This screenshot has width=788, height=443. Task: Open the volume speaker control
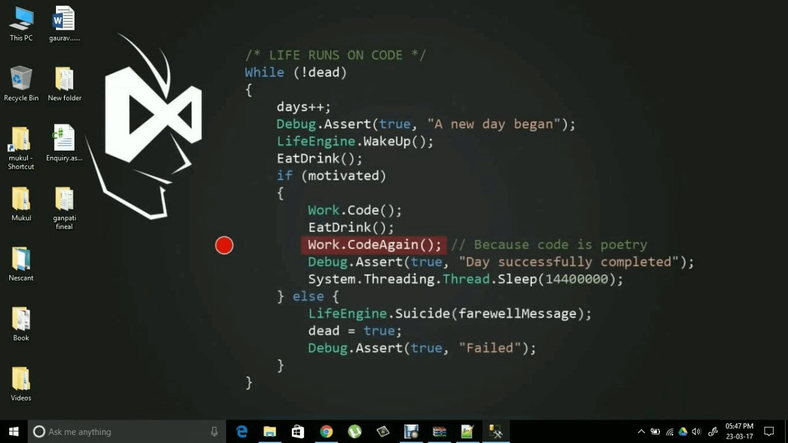tap(696, 431)
